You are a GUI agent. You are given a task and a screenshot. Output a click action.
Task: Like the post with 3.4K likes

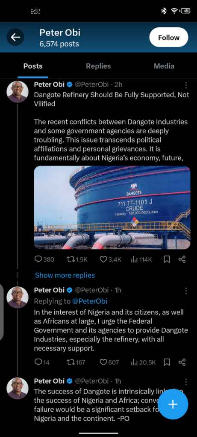(111, 260)
